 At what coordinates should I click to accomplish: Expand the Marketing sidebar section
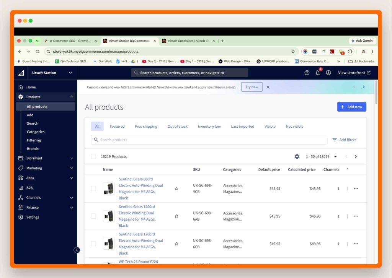pos(72,168)
